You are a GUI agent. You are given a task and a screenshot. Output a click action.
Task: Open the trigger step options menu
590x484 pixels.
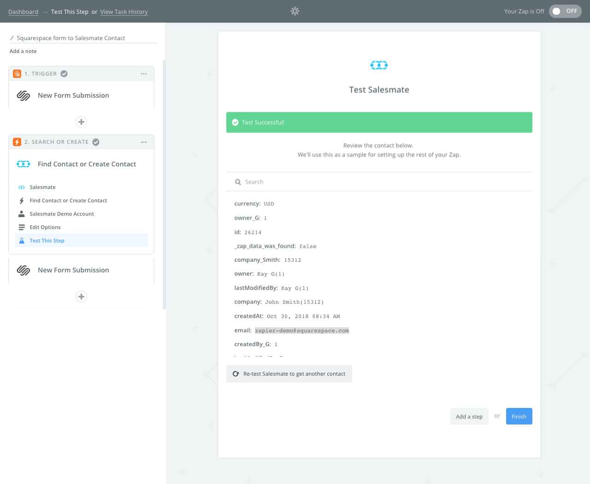pos(144,74)
